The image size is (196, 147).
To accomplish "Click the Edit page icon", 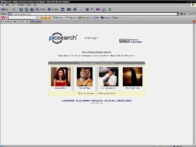I will point(80,9).
